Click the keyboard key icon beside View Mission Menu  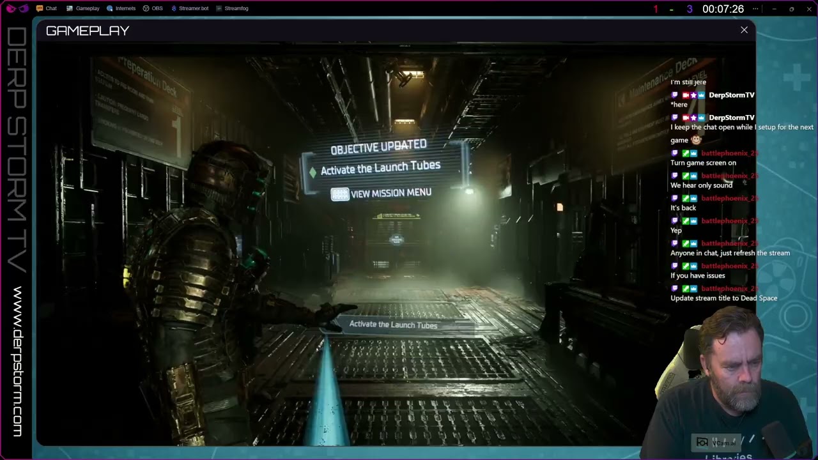(x=339, y=194)
